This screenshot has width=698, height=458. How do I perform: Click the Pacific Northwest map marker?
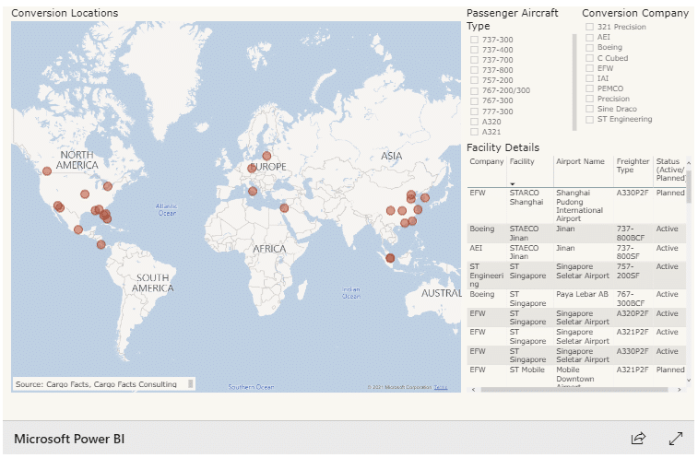coord(47,170)
